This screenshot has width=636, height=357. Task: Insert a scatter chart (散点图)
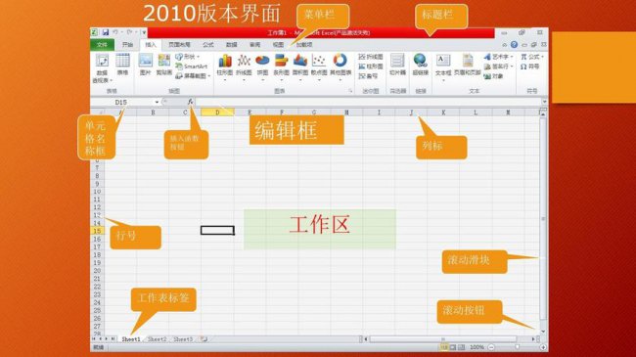319,67
